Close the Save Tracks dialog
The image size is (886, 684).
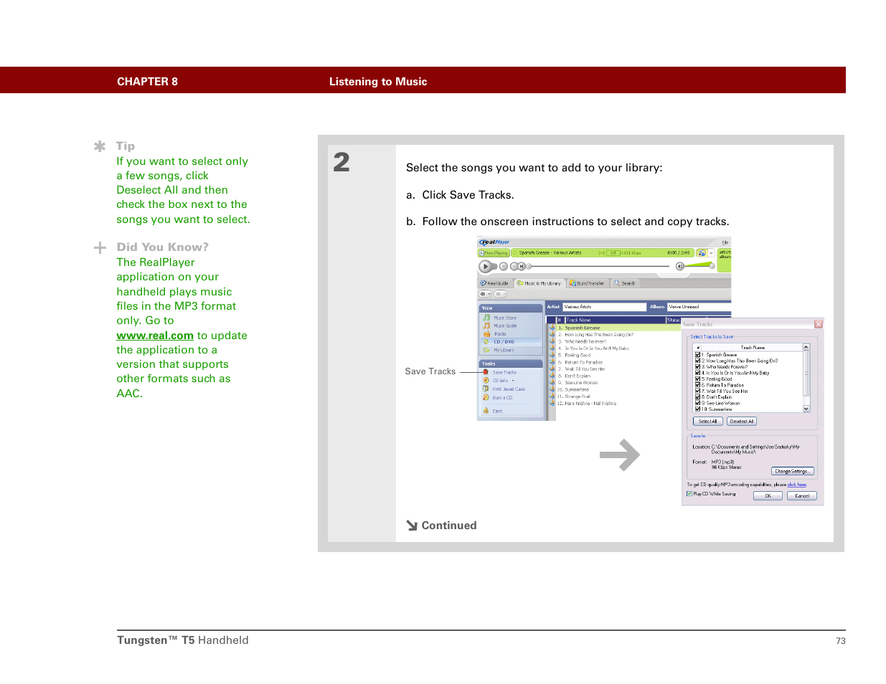coord(819,324)
